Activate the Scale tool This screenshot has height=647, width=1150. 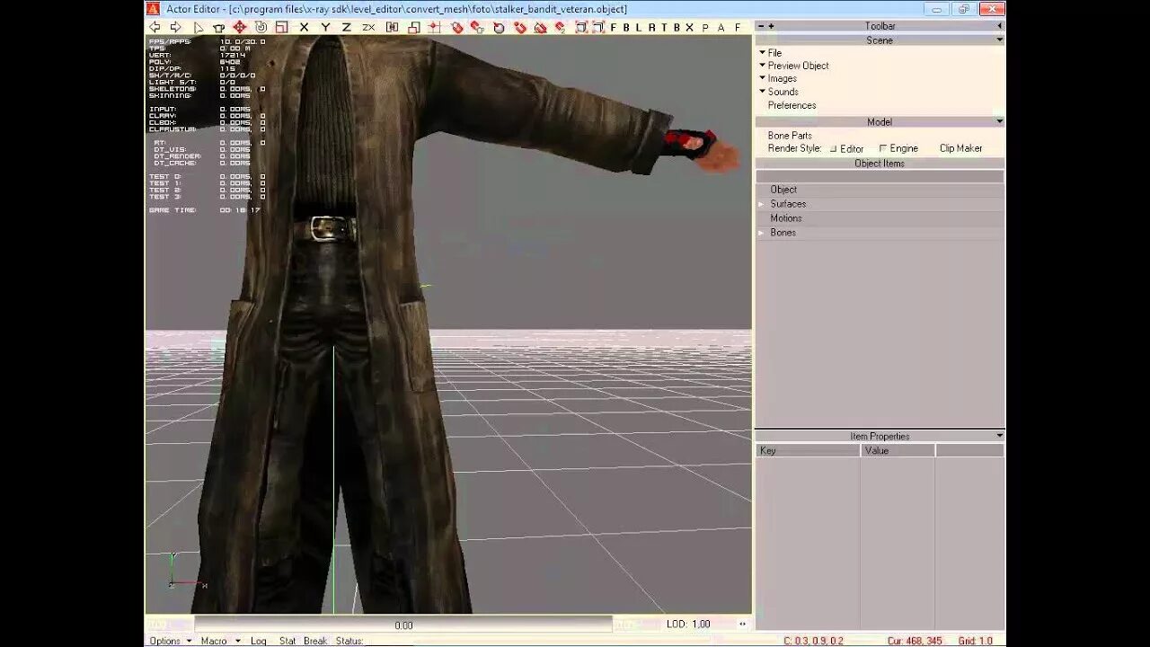tap(282, 27)
